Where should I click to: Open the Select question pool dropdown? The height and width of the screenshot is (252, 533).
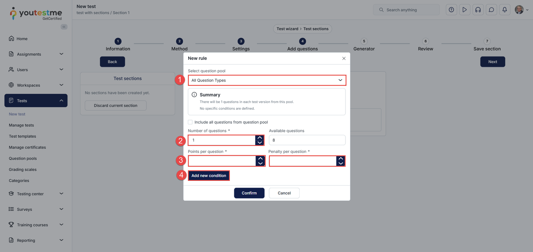267,80
